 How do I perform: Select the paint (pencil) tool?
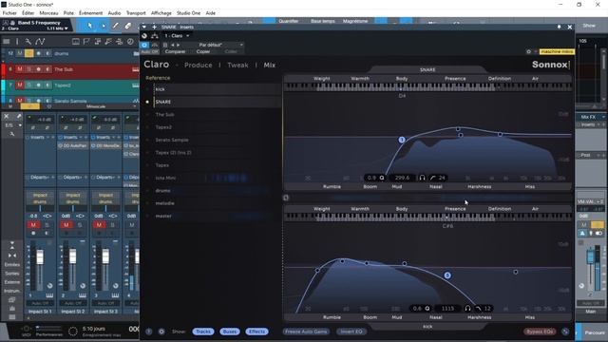tap(116, 26)
